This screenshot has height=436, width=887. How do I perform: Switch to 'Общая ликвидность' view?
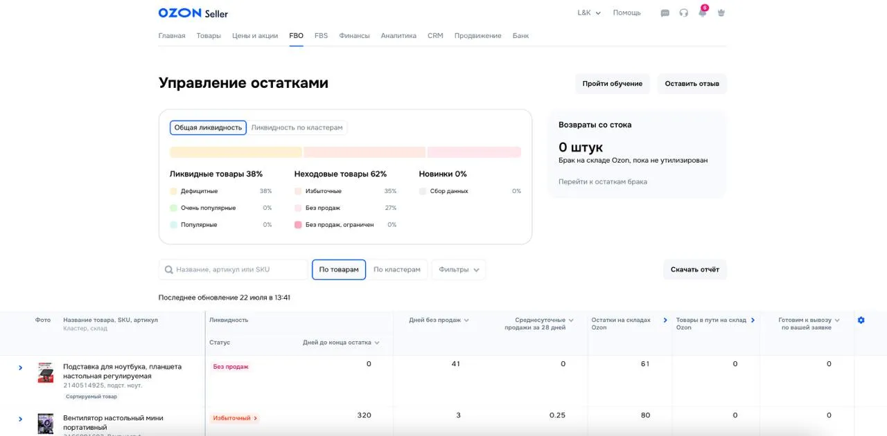coord(208,127)
